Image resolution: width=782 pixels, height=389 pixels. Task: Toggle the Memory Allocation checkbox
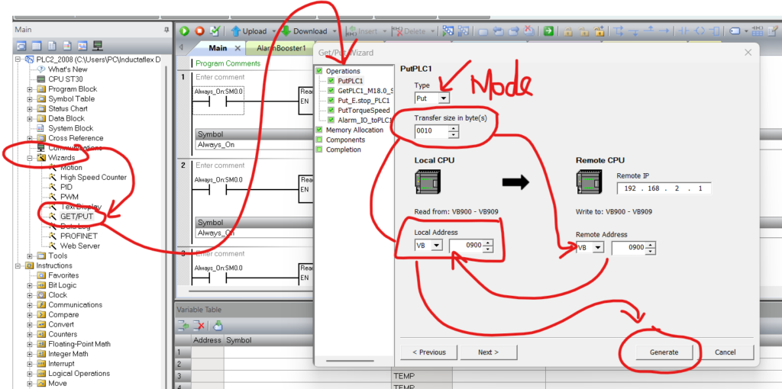319,130
